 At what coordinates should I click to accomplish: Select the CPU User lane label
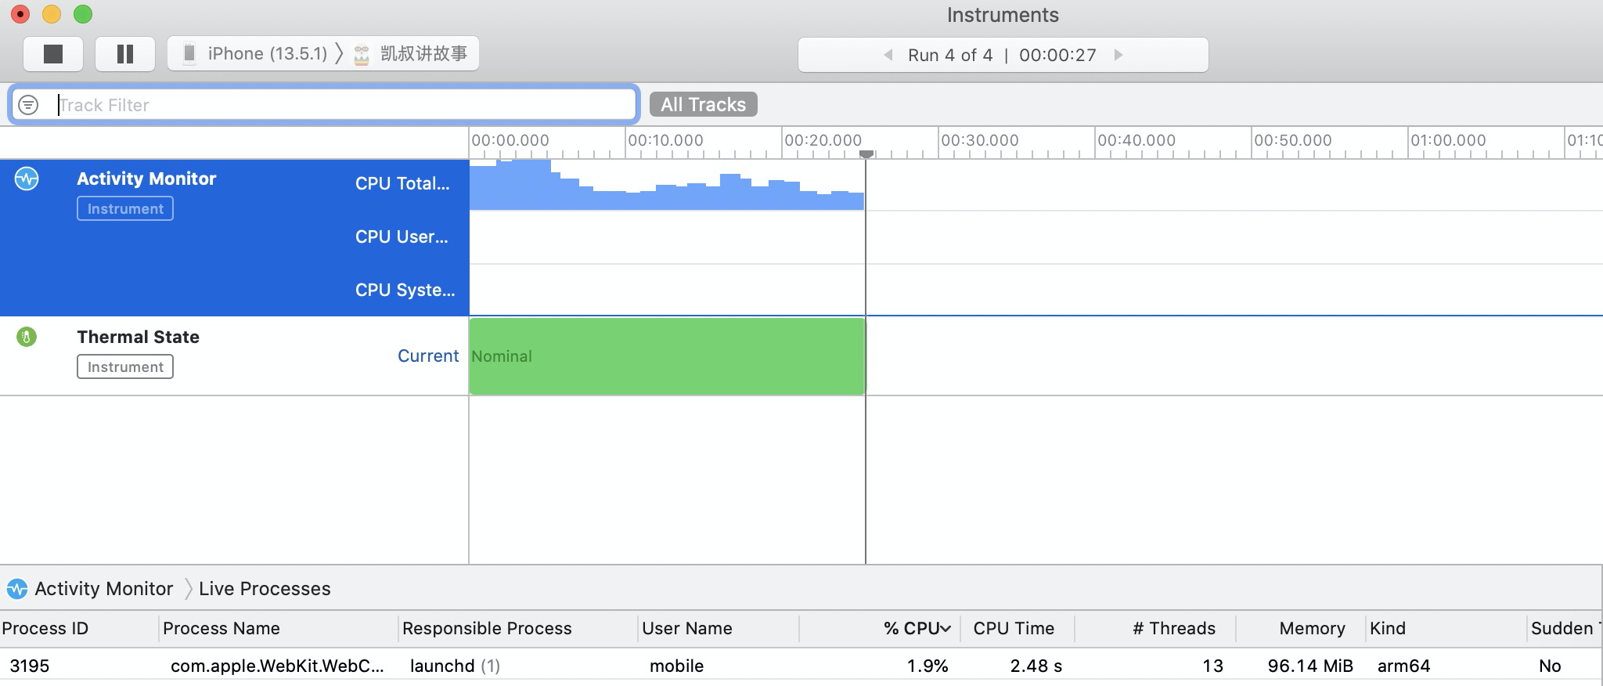pos(402,236)
